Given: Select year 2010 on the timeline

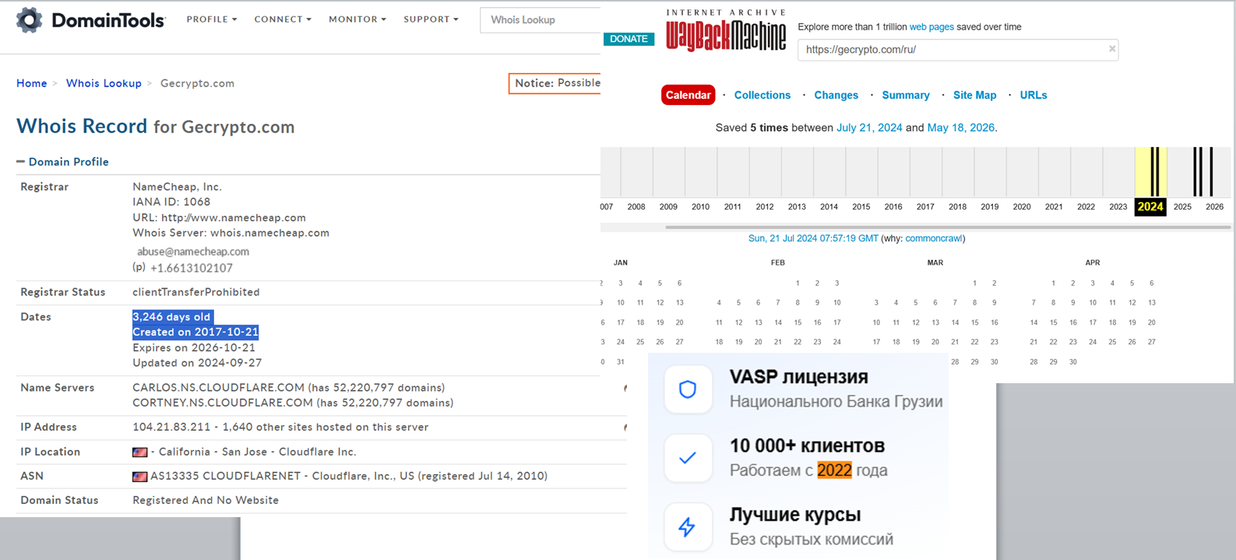Looking at the screenshot, I should pyautogui.click(x=700, y=207).
